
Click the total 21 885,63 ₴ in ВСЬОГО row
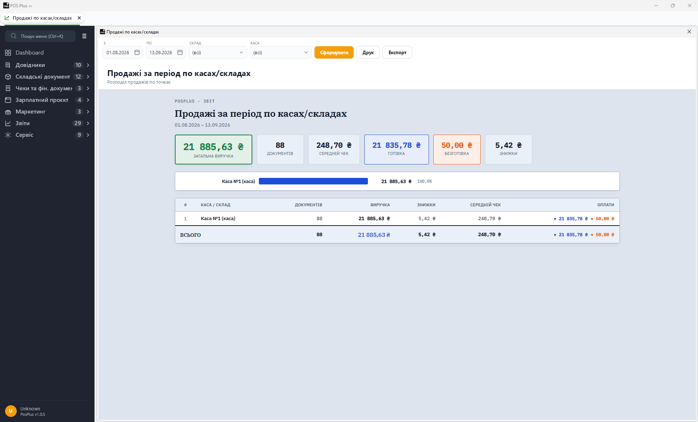374,235
